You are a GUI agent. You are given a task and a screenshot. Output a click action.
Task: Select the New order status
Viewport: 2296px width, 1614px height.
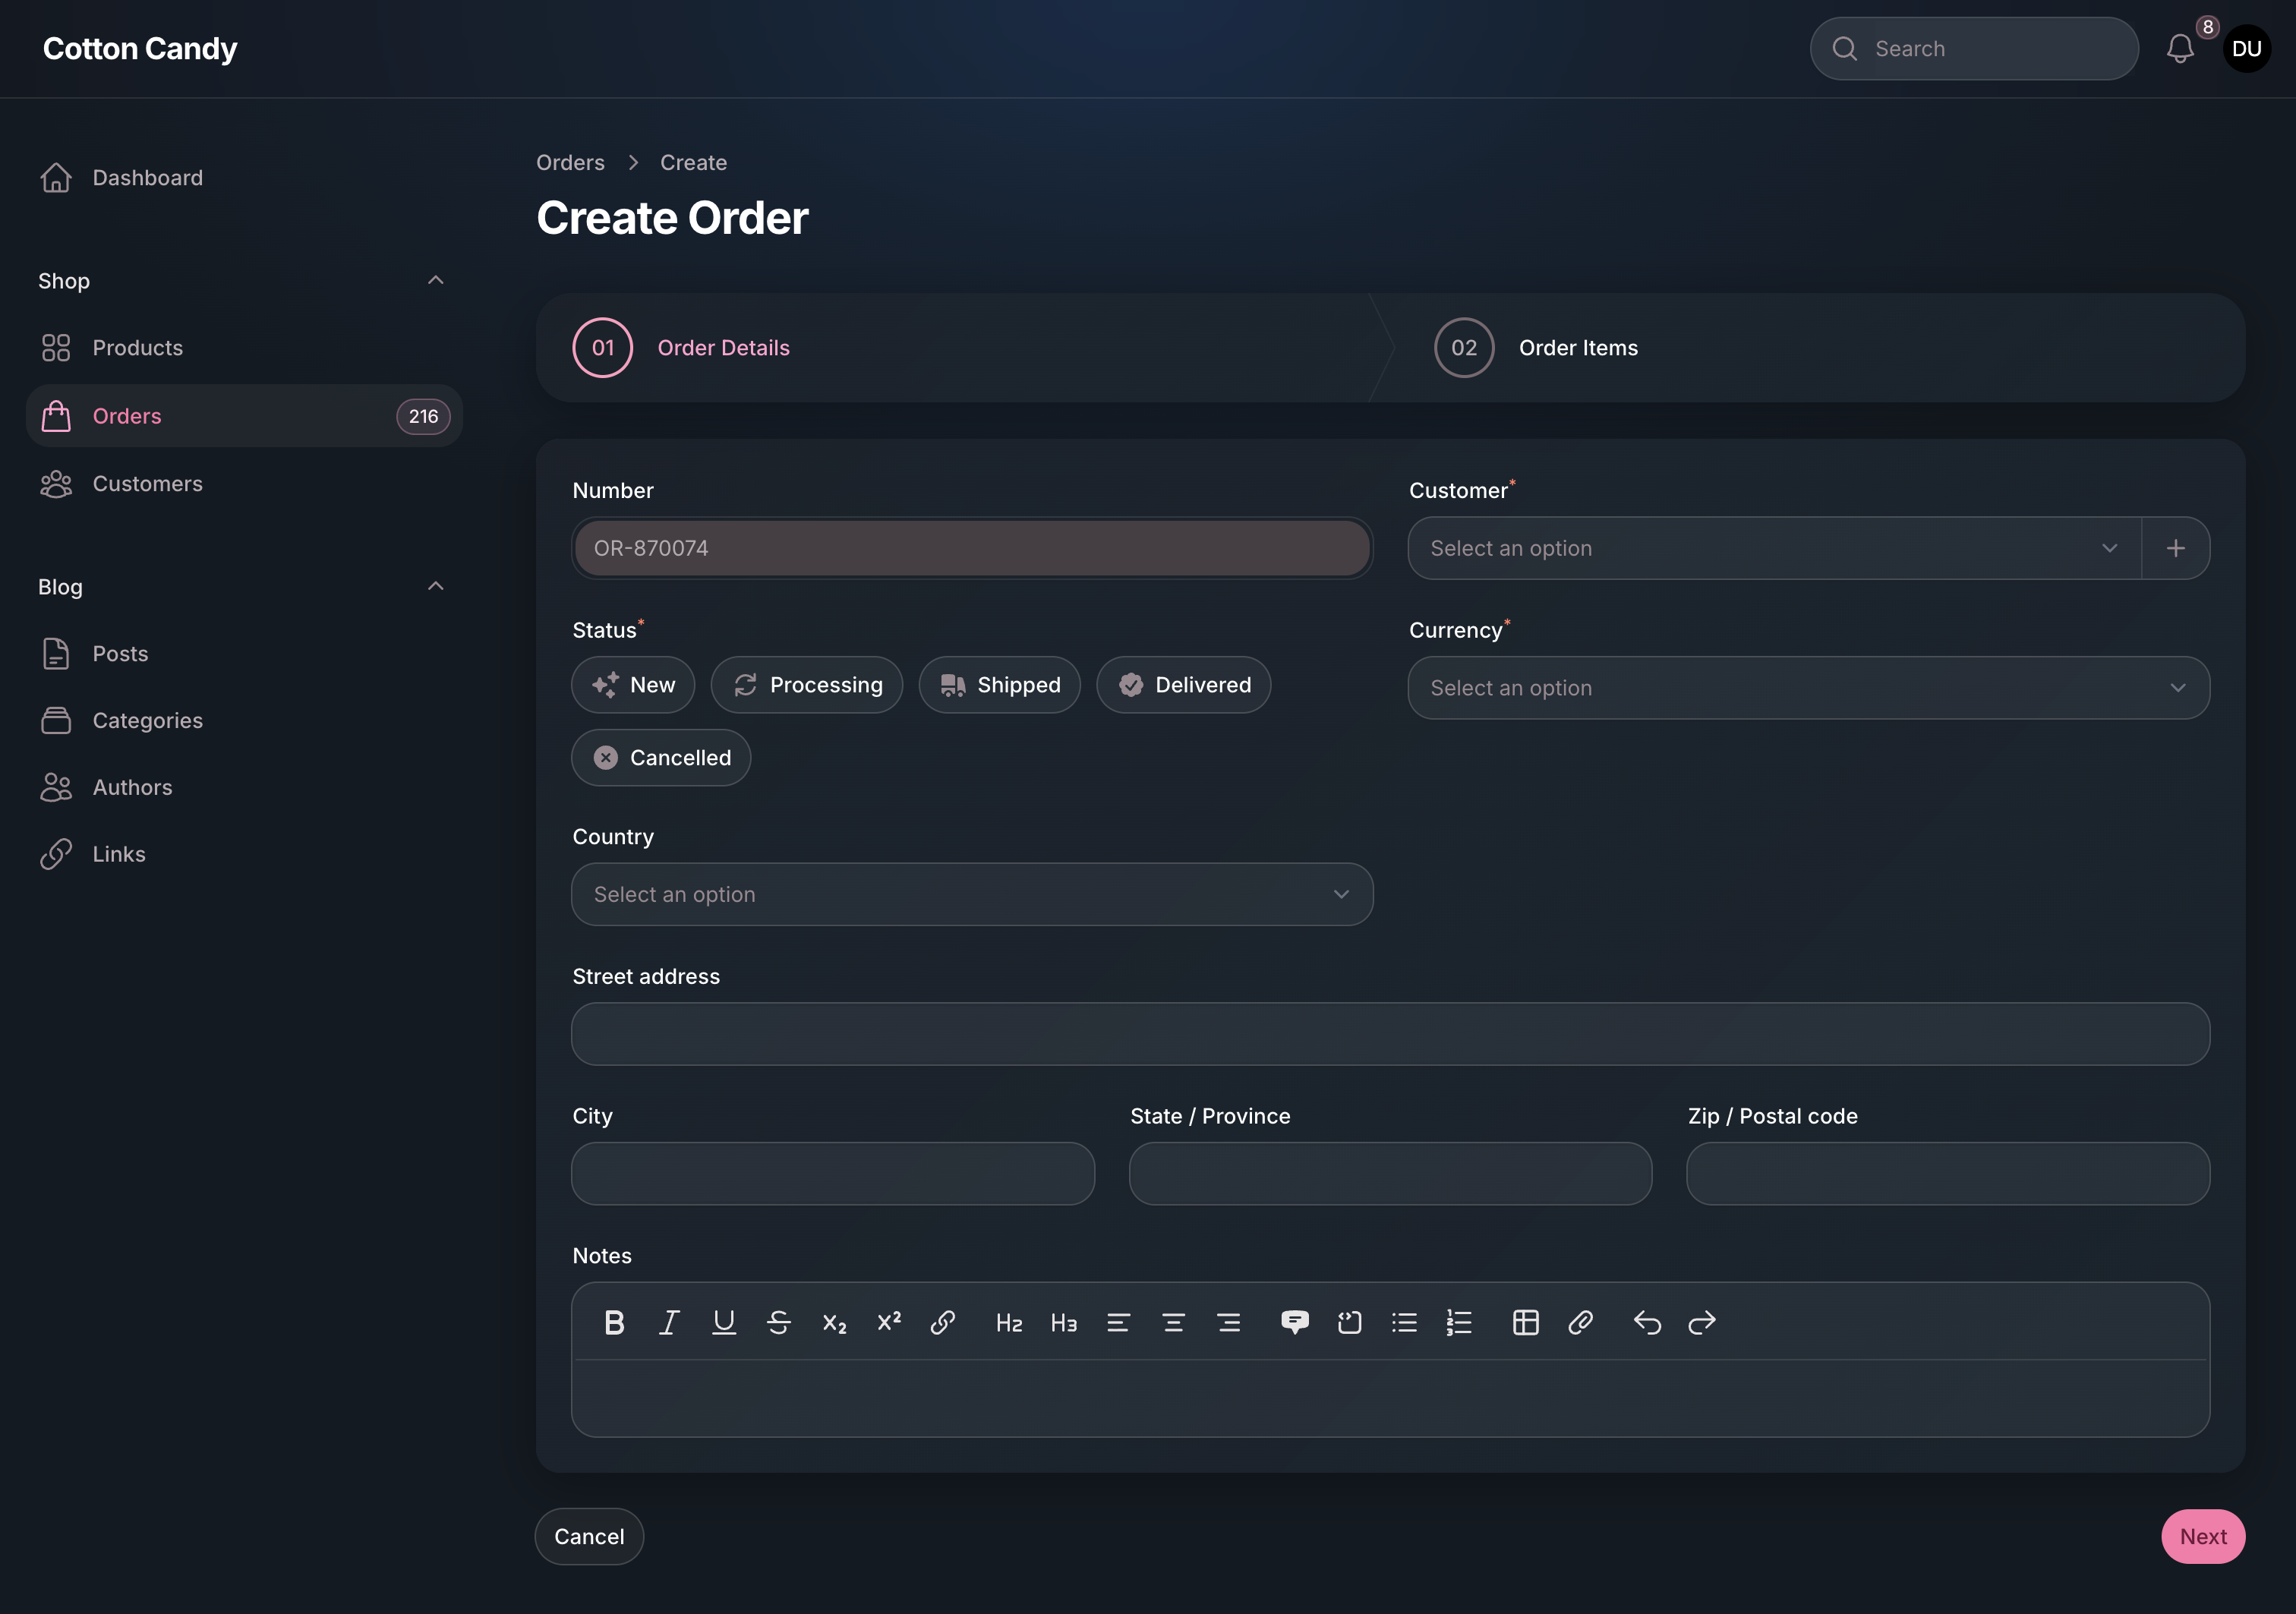click(633, 685)
